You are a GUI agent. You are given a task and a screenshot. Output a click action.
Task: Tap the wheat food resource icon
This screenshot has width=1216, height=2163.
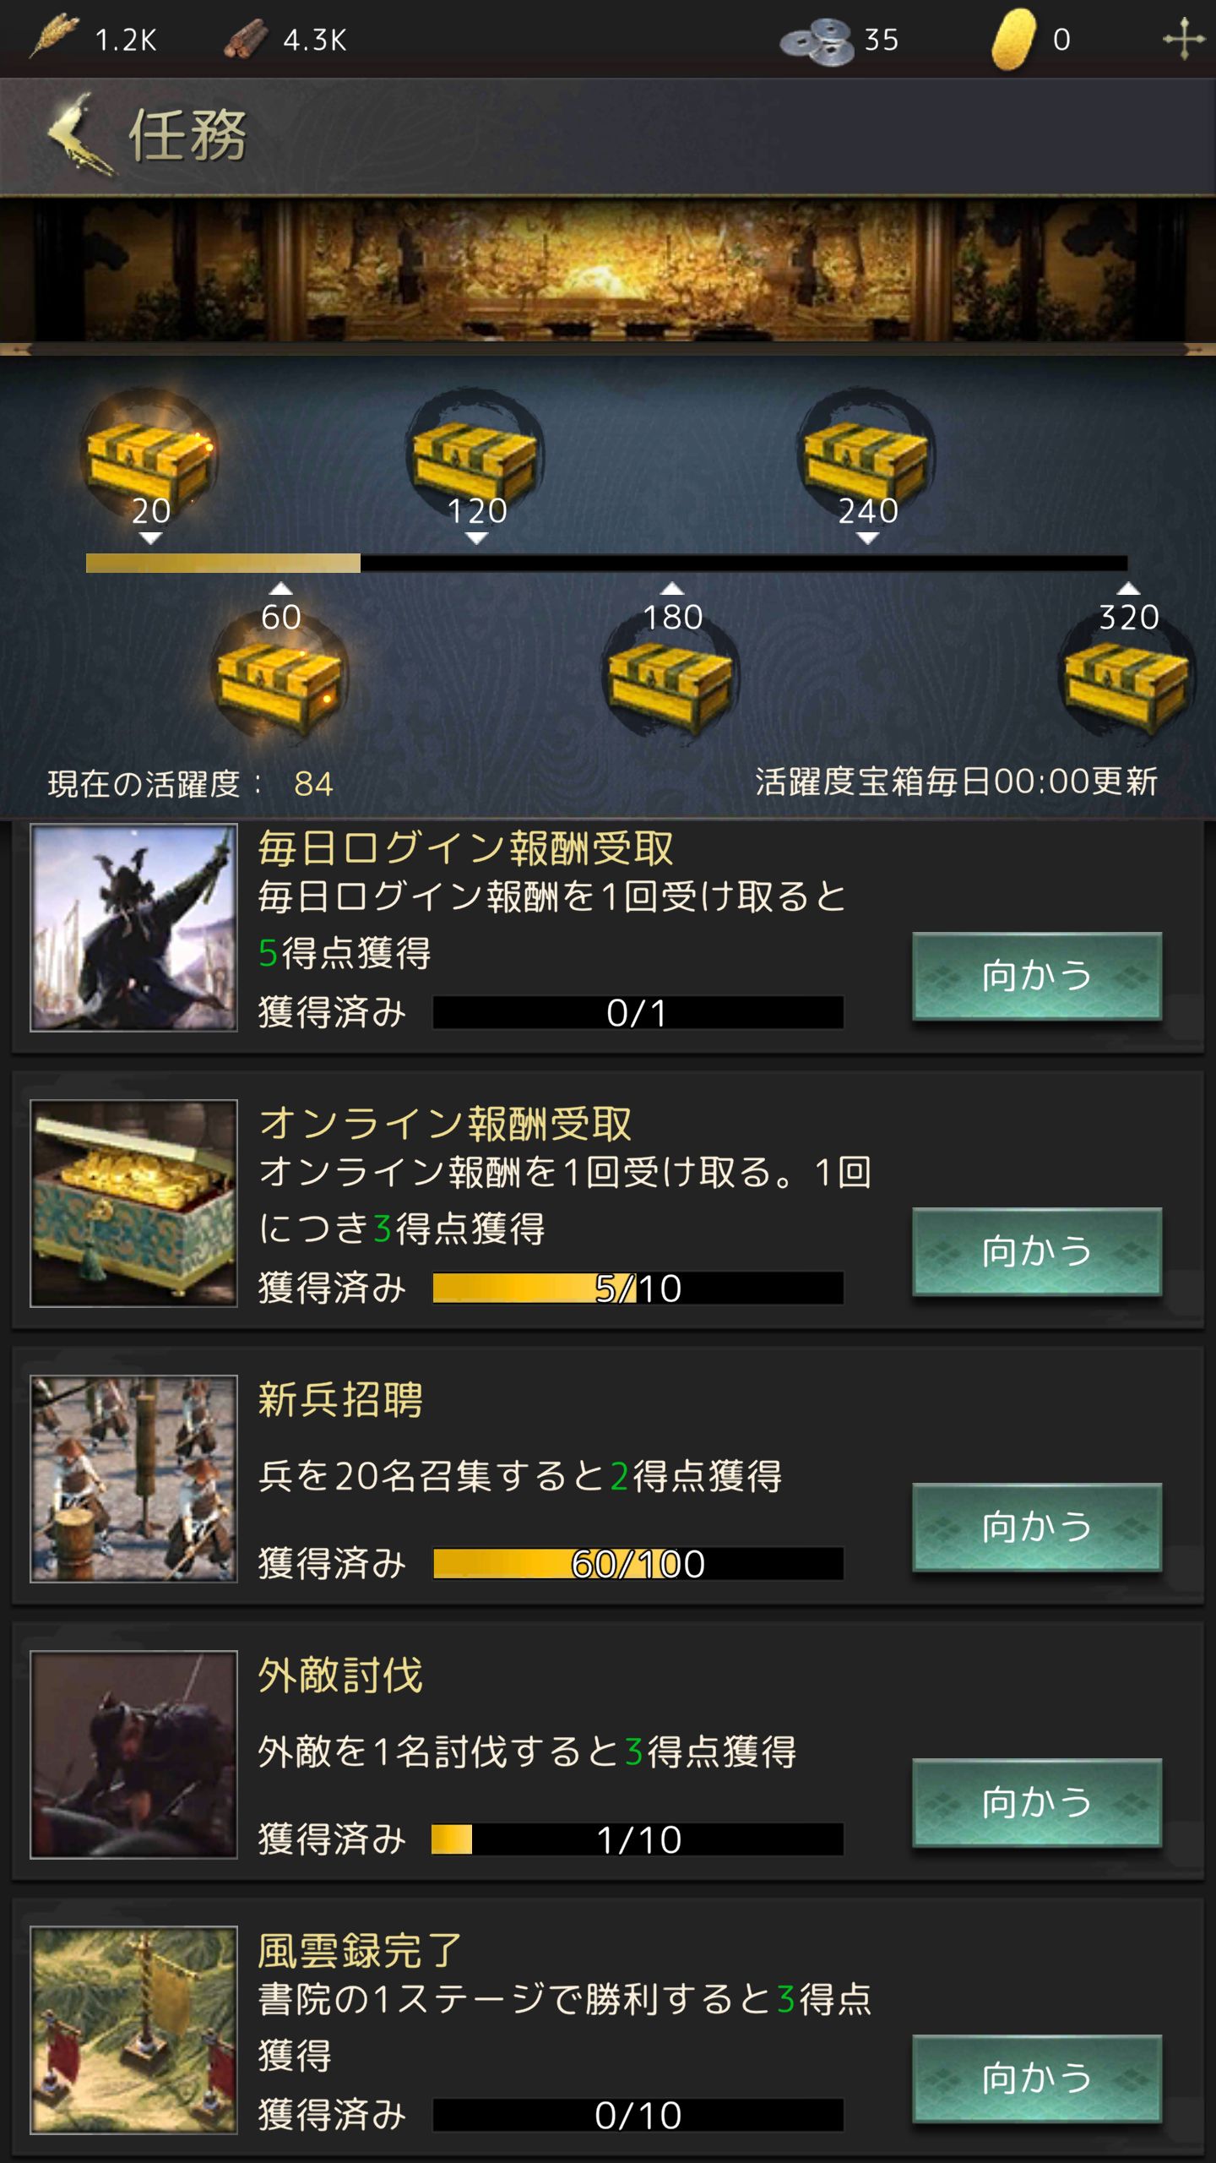[53, 37]
